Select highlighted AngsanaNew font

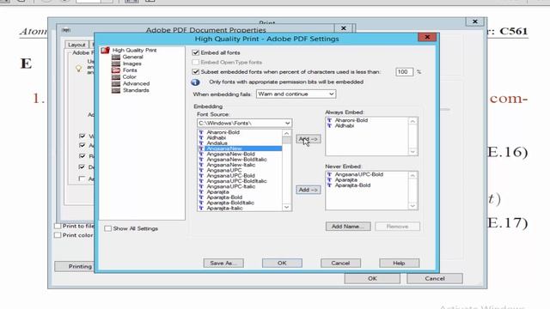240,148
